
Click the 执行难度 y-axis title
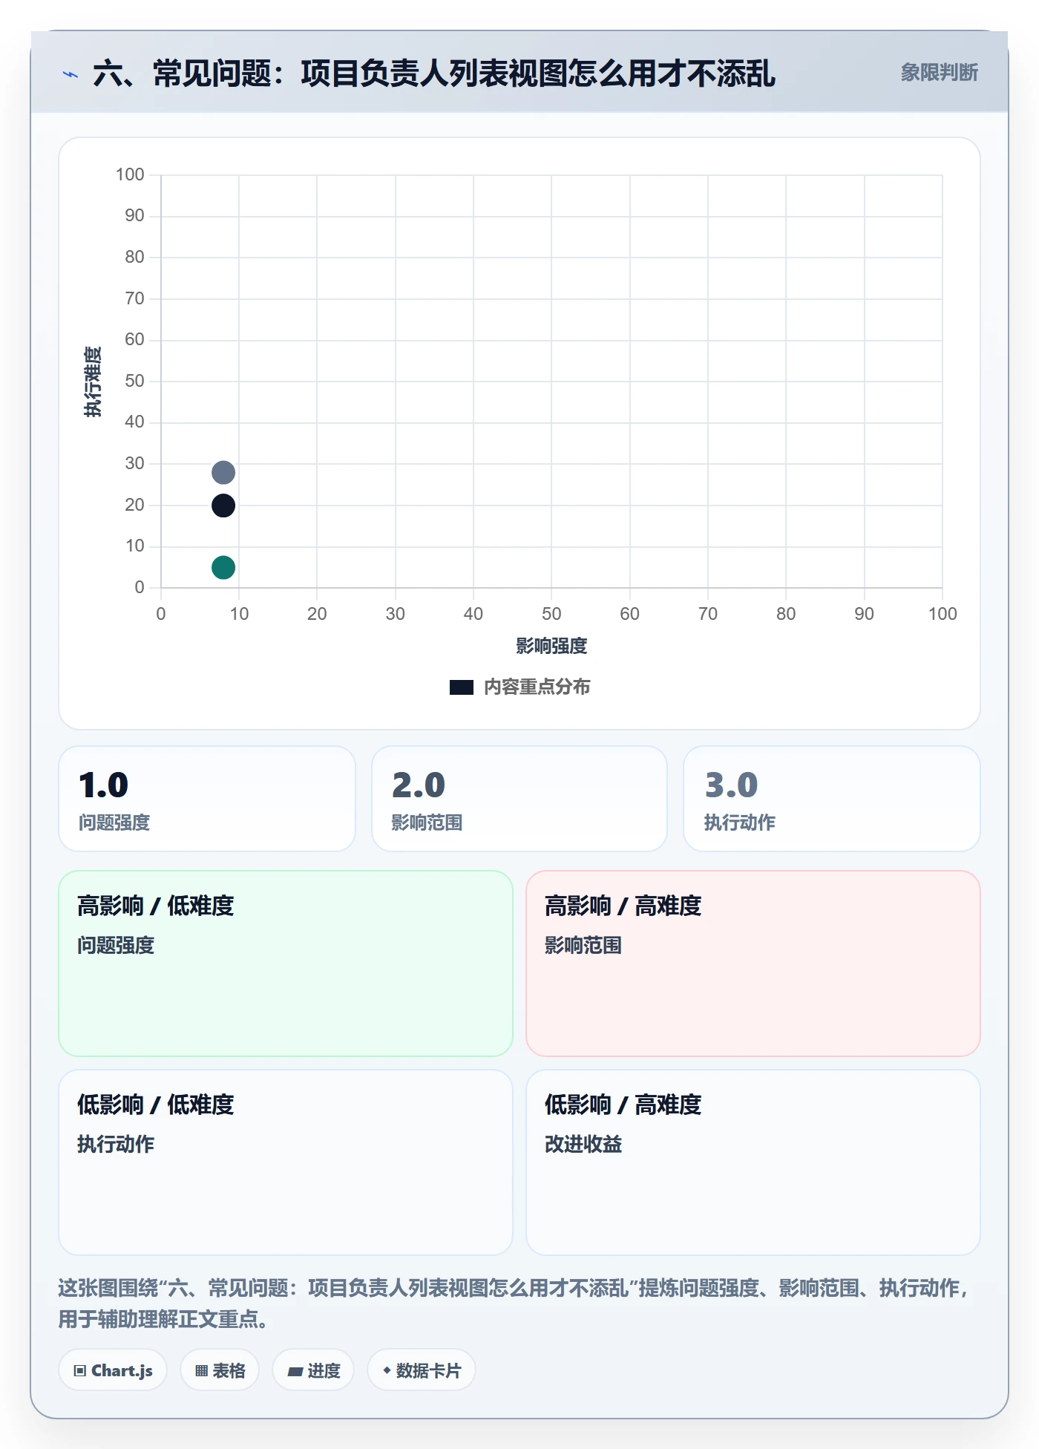click(x=93, y=382)
